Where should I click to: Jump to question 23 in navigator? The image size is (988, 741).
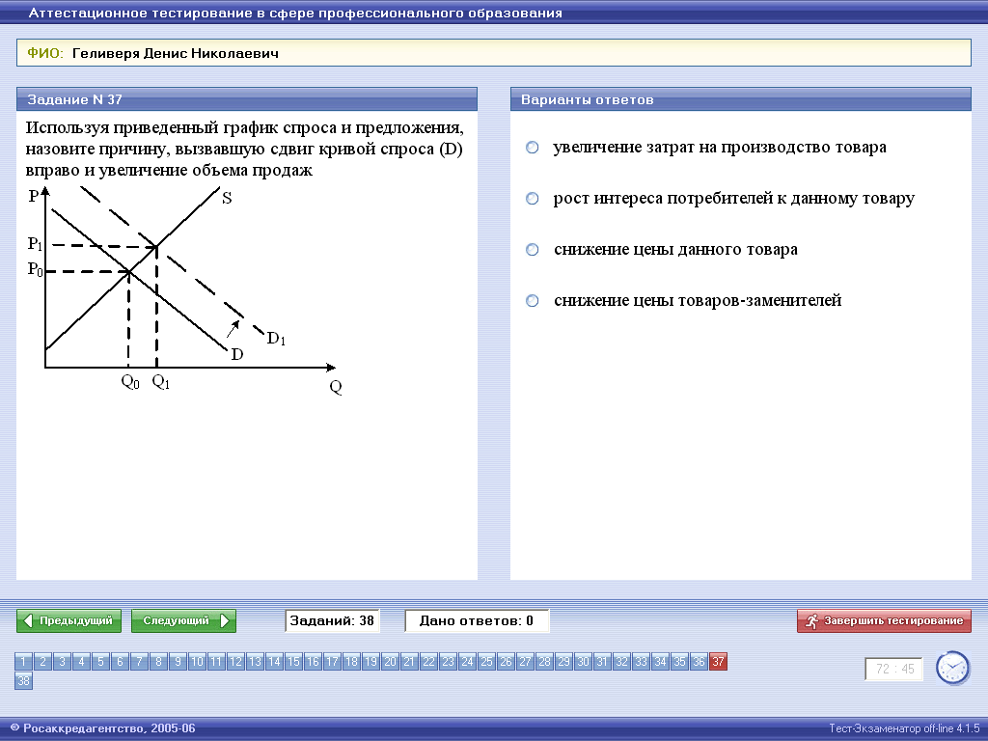click(x=448, y=662)
